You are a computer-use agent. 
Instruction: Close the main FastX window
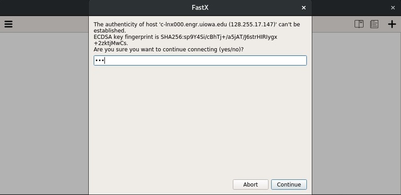[x=393, y=8]
